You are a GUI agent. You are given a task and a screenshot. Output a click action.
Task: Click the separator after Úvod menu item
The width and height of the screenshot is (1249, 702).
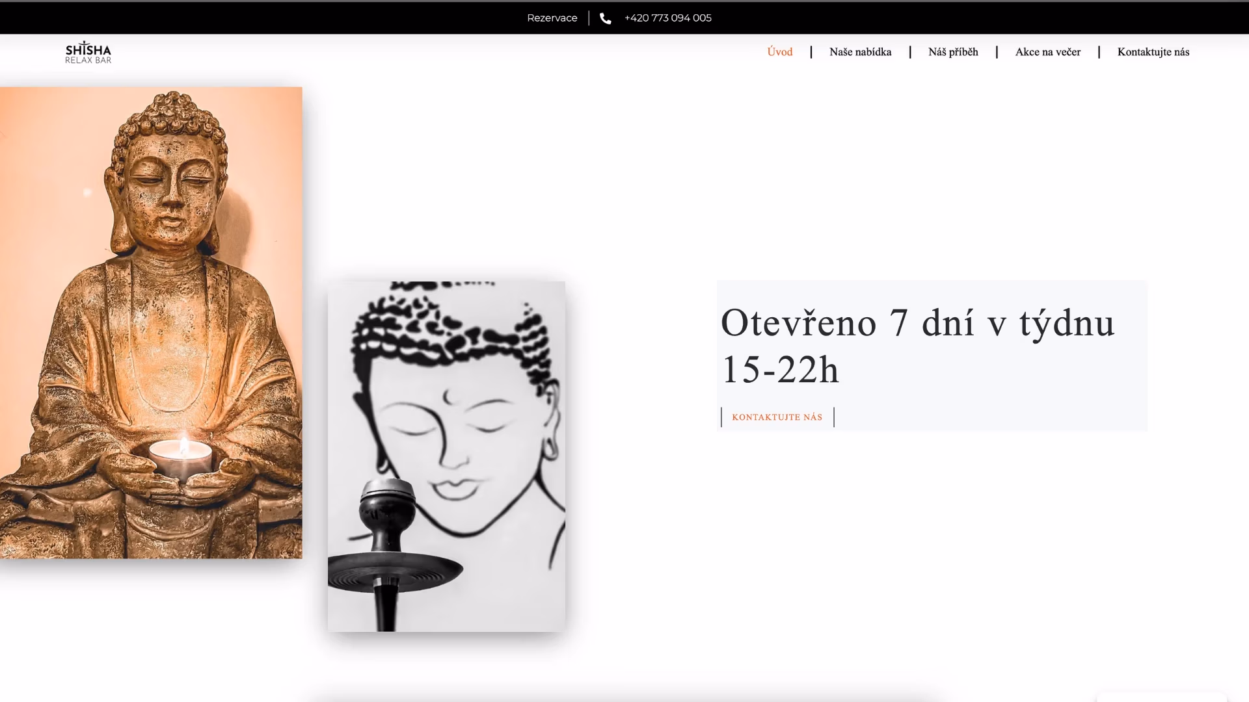[811, 51]
